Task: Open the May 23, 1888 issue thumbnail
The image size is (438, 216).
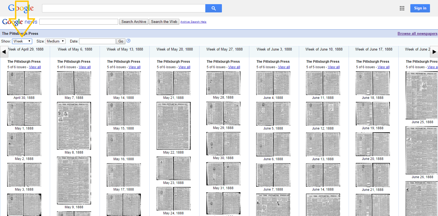Action: (x=173, y=168)
